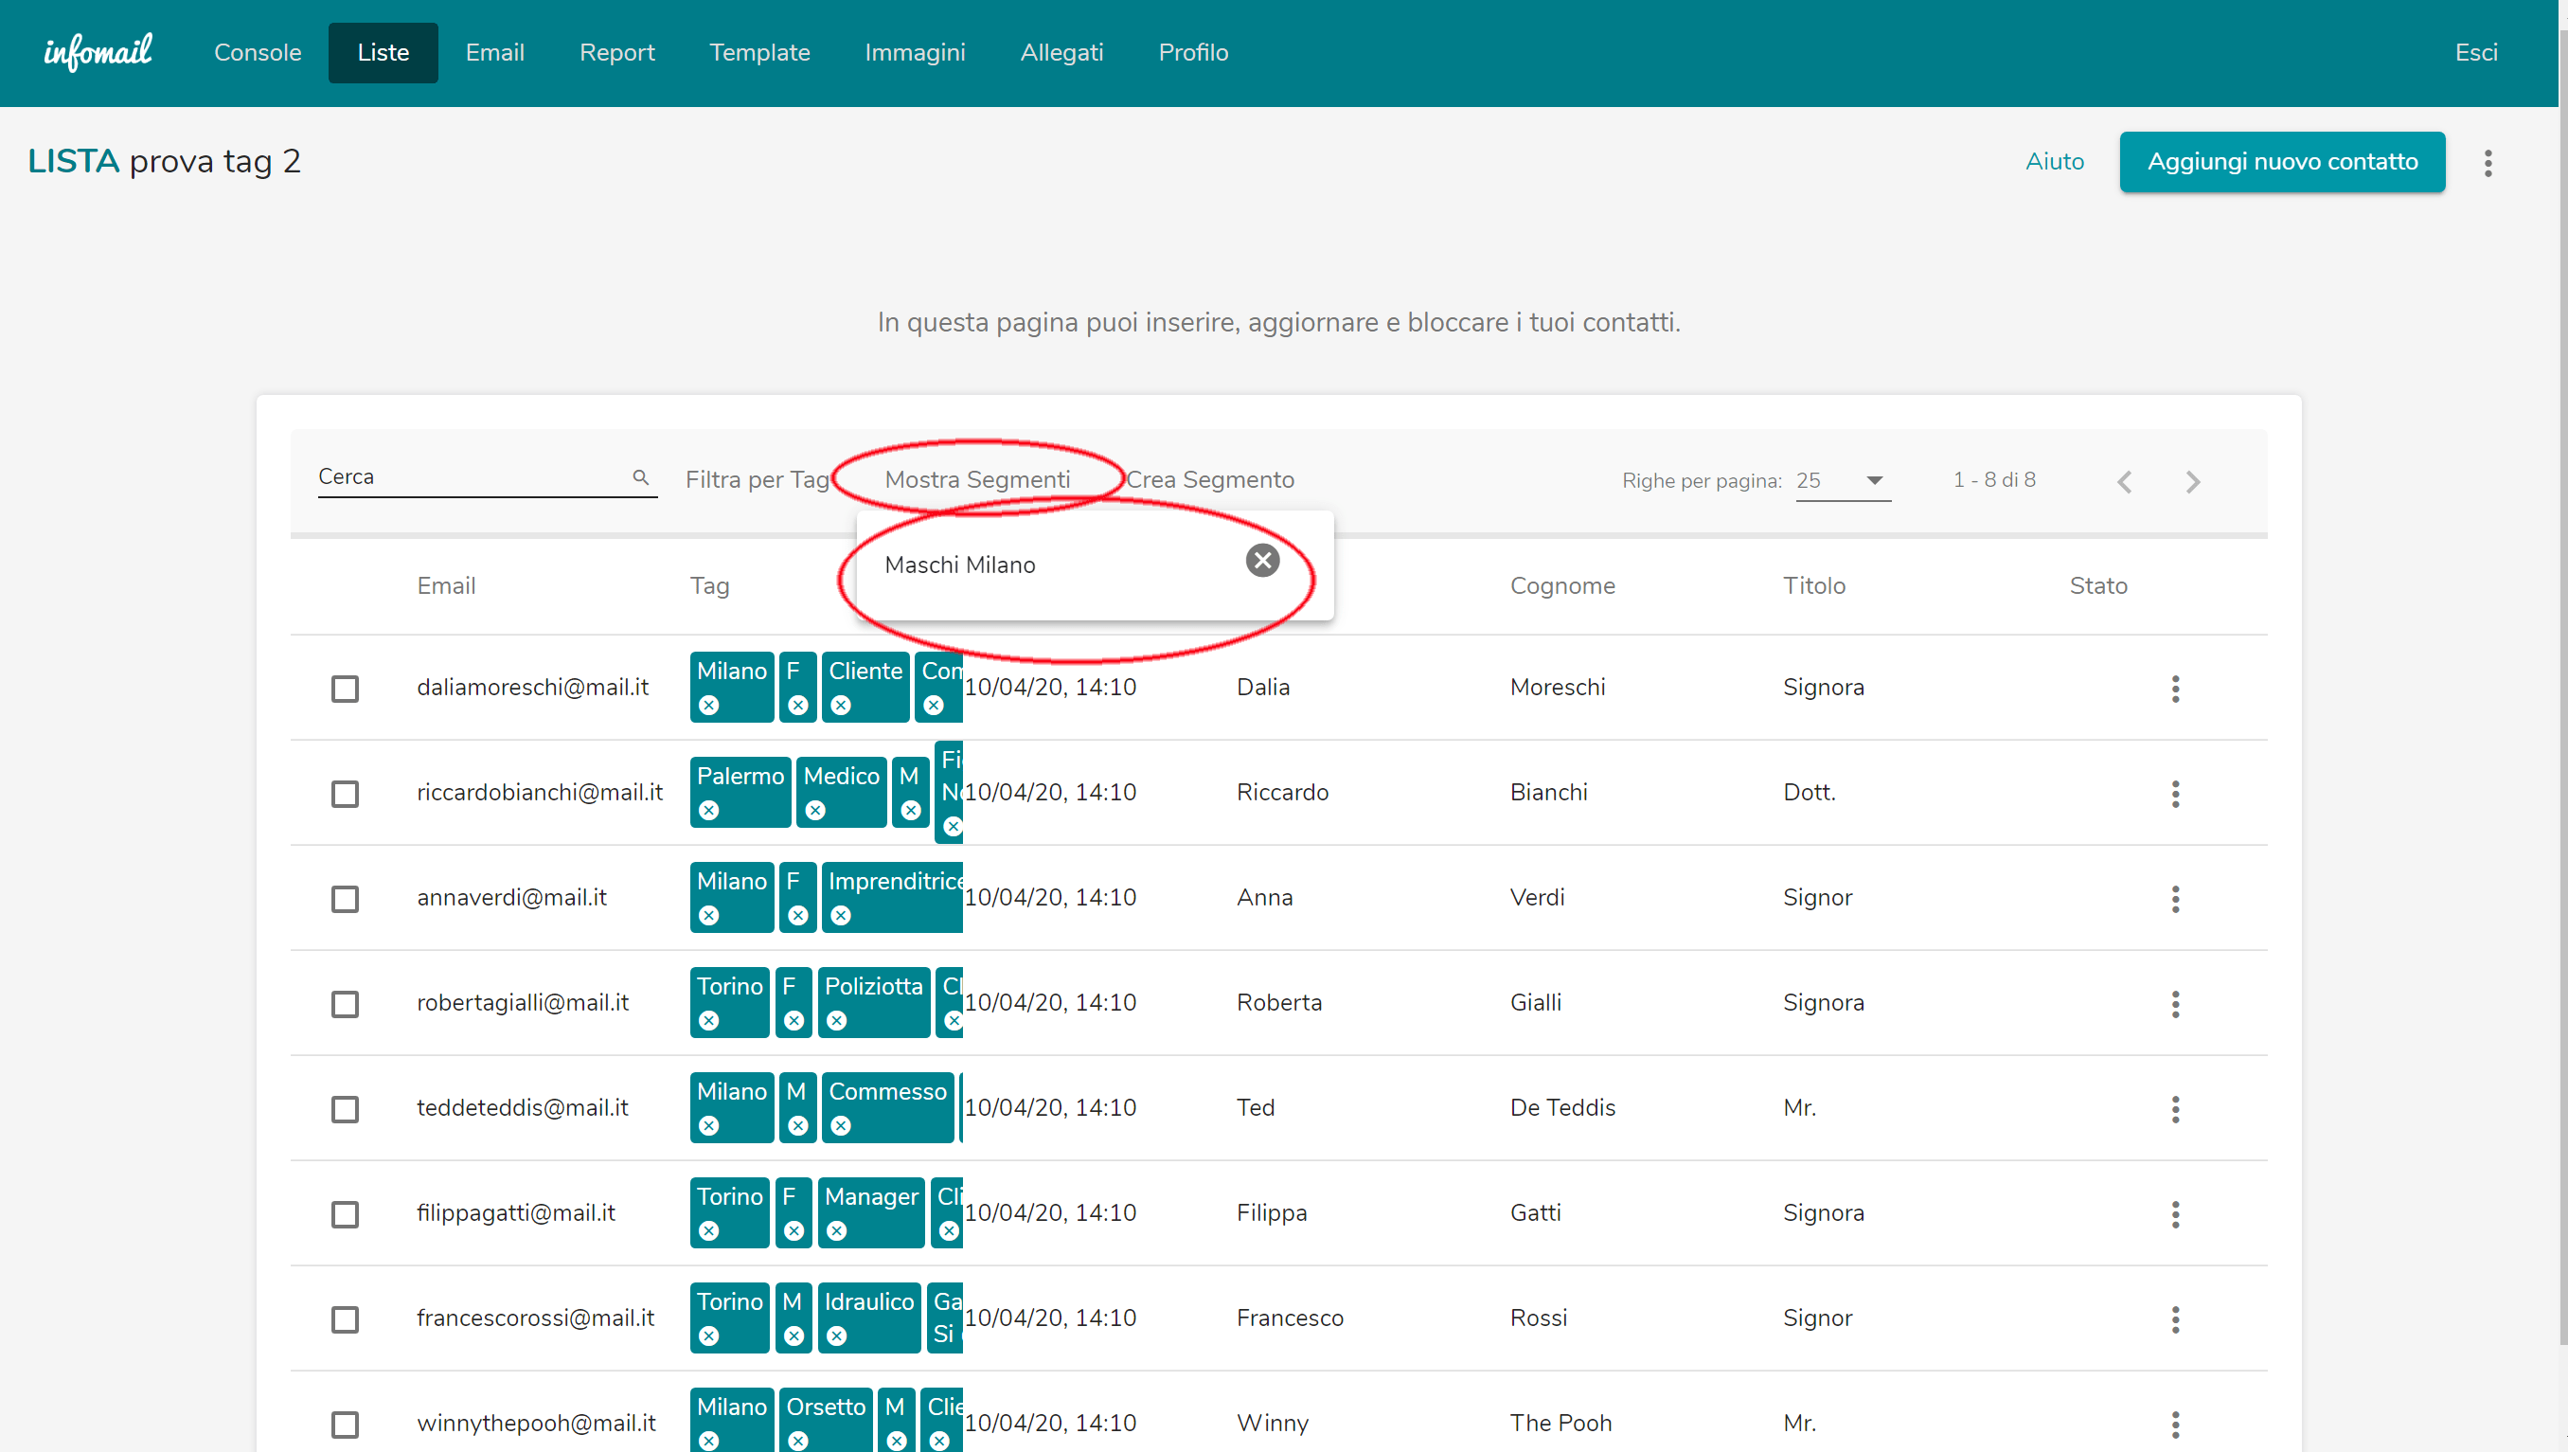Click the search icon in the Cerca field
The height and width of the screenshot is (1452, 2568).
coord(640,478)
